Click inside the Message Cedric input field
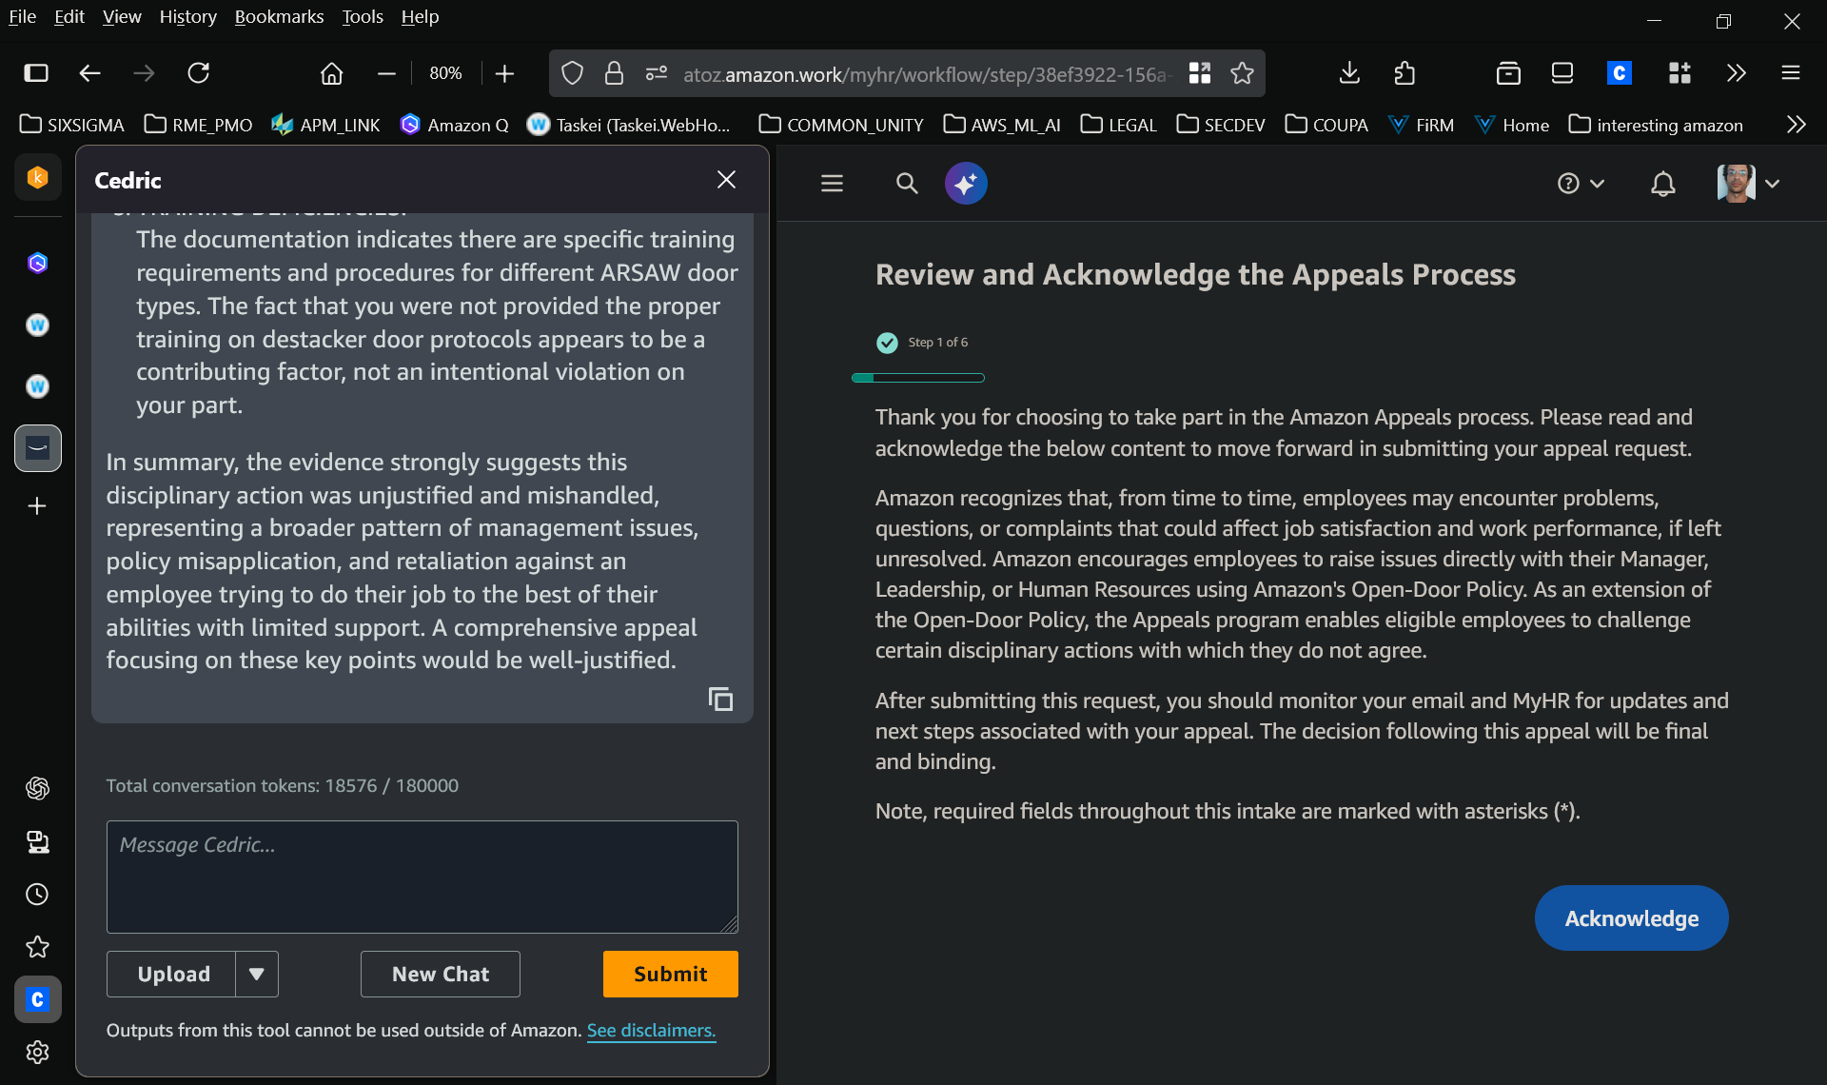 click(422, 876)
